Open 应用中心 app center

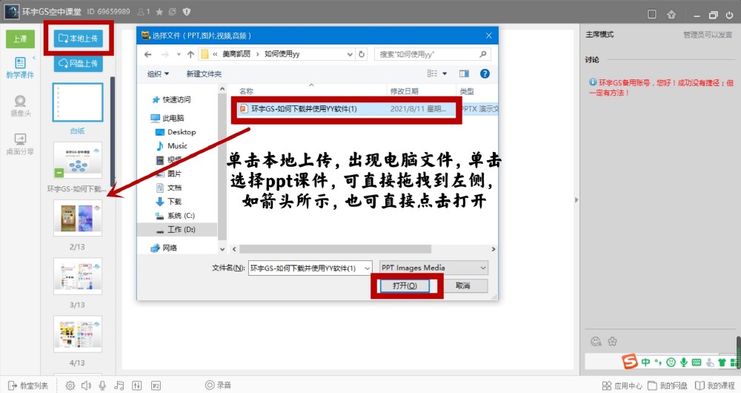622,386
